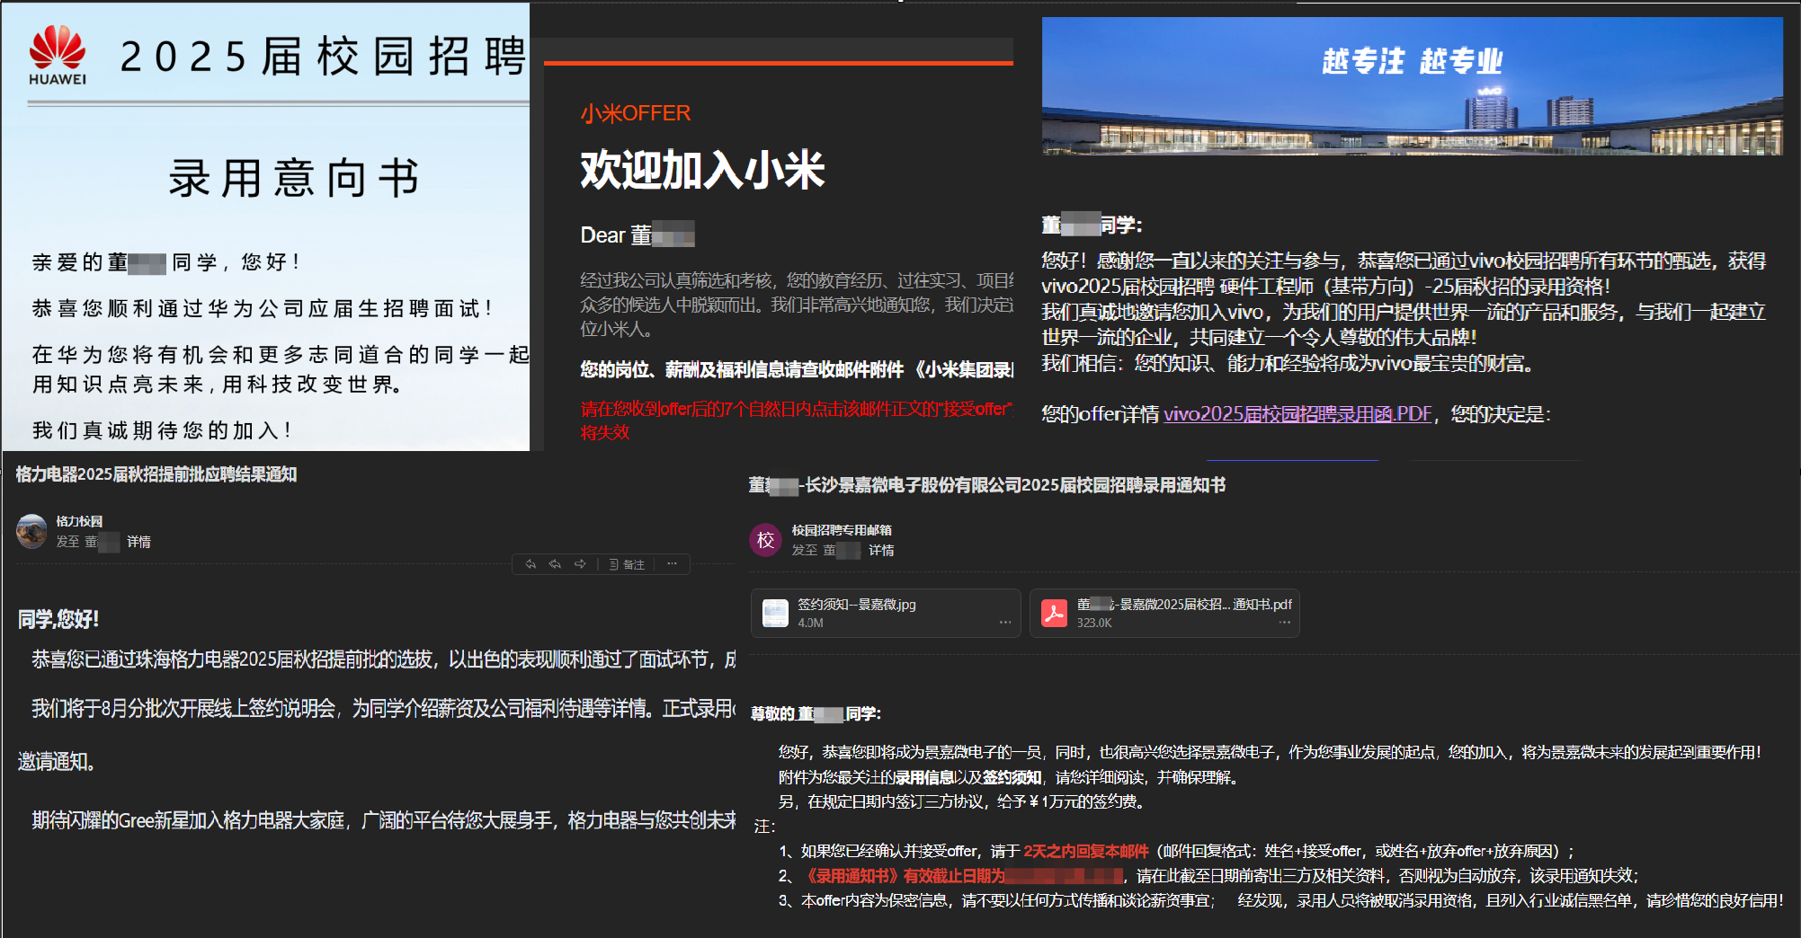Click the 校园招聘专用邮箱 sender avatar

765,540
